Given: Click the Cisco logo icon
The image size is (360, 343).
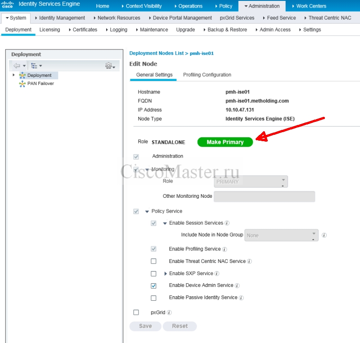Looking at the screenshot, I should click(7, 4).
